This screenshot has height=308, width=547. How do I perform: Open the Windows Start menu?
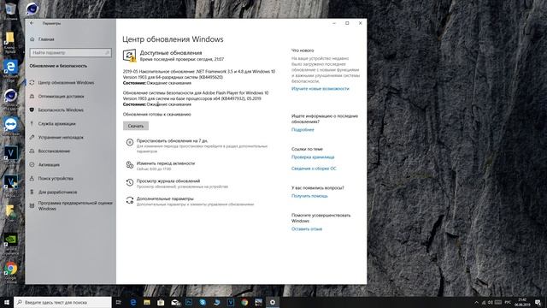coord(7,302)
